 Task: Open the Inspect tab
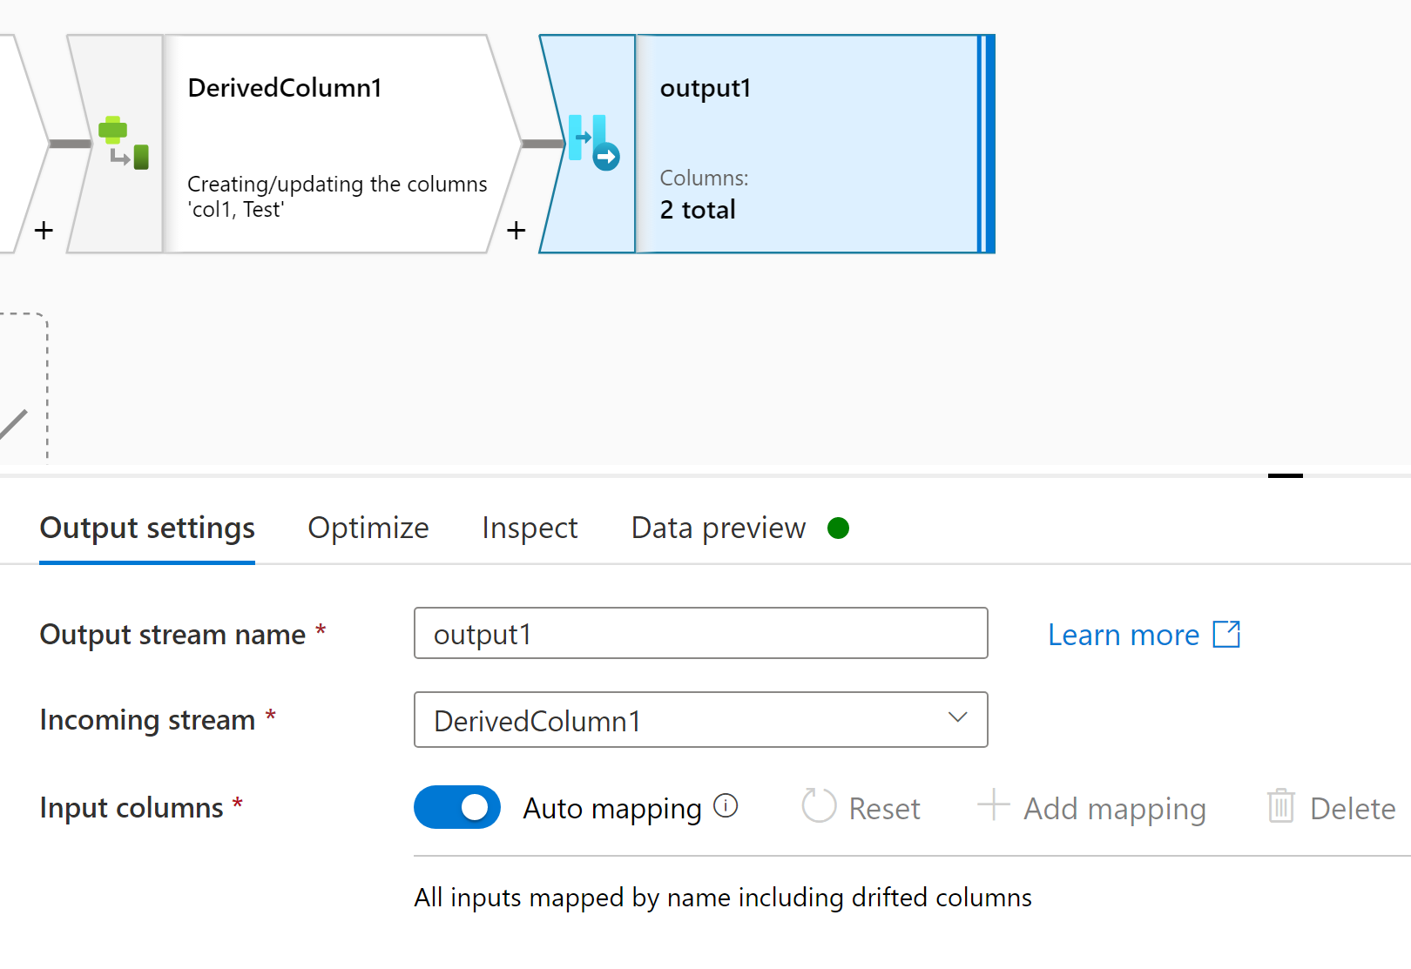(530, 528)
